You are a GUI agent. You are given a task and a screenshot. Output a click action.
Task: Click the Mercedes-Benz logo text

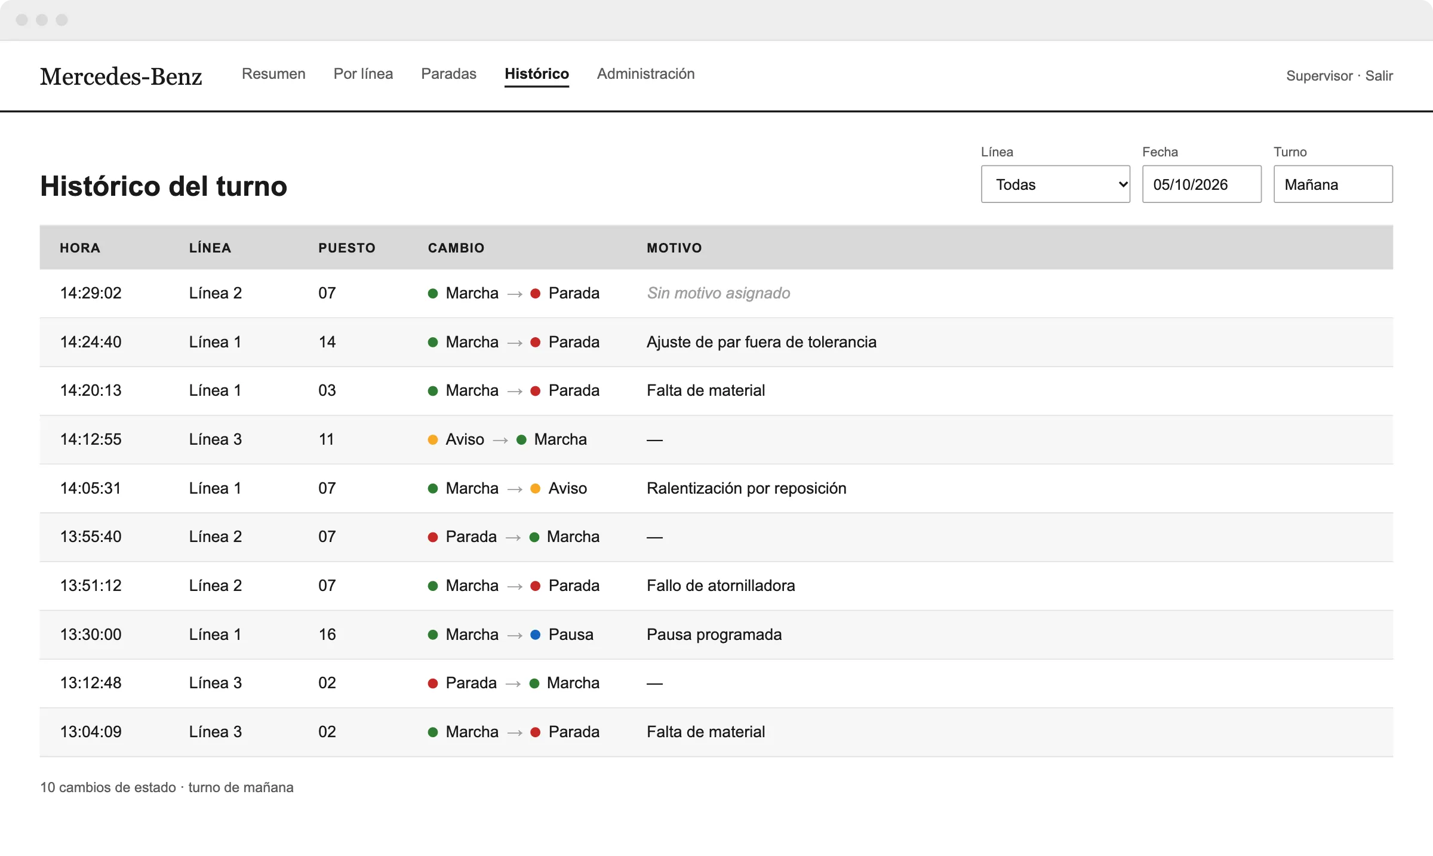[x=121, y=76]
